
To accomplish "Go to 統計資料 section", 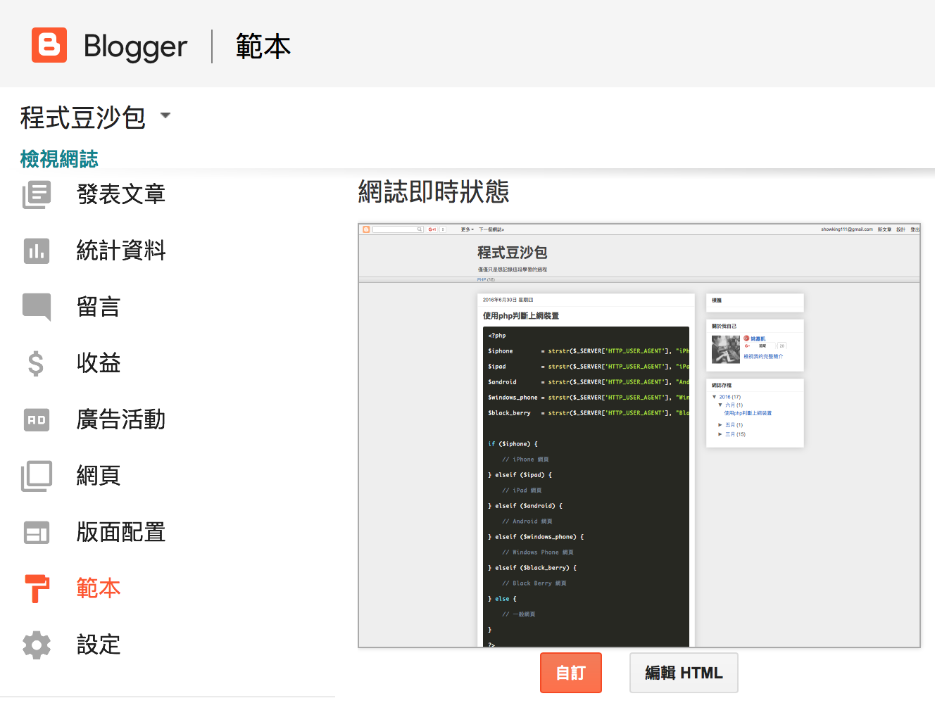I will pos(121,251).
